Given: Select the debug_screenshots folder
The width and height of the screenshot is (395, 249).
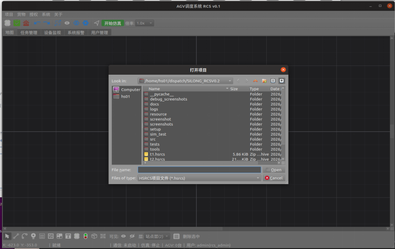Looking at the screenshot, I should (168, 99).
